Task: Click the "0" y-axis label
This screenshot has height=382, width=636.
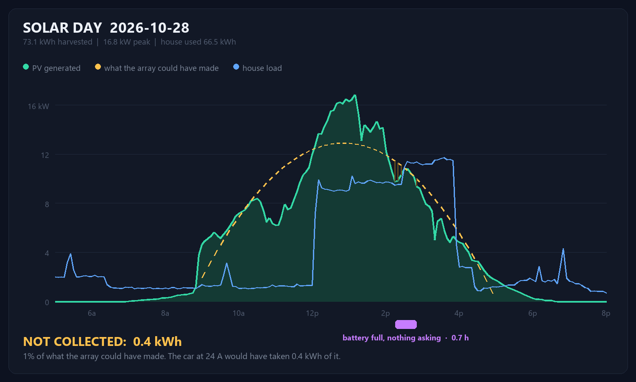Action: pyautogui.click(x=47, y=303)
